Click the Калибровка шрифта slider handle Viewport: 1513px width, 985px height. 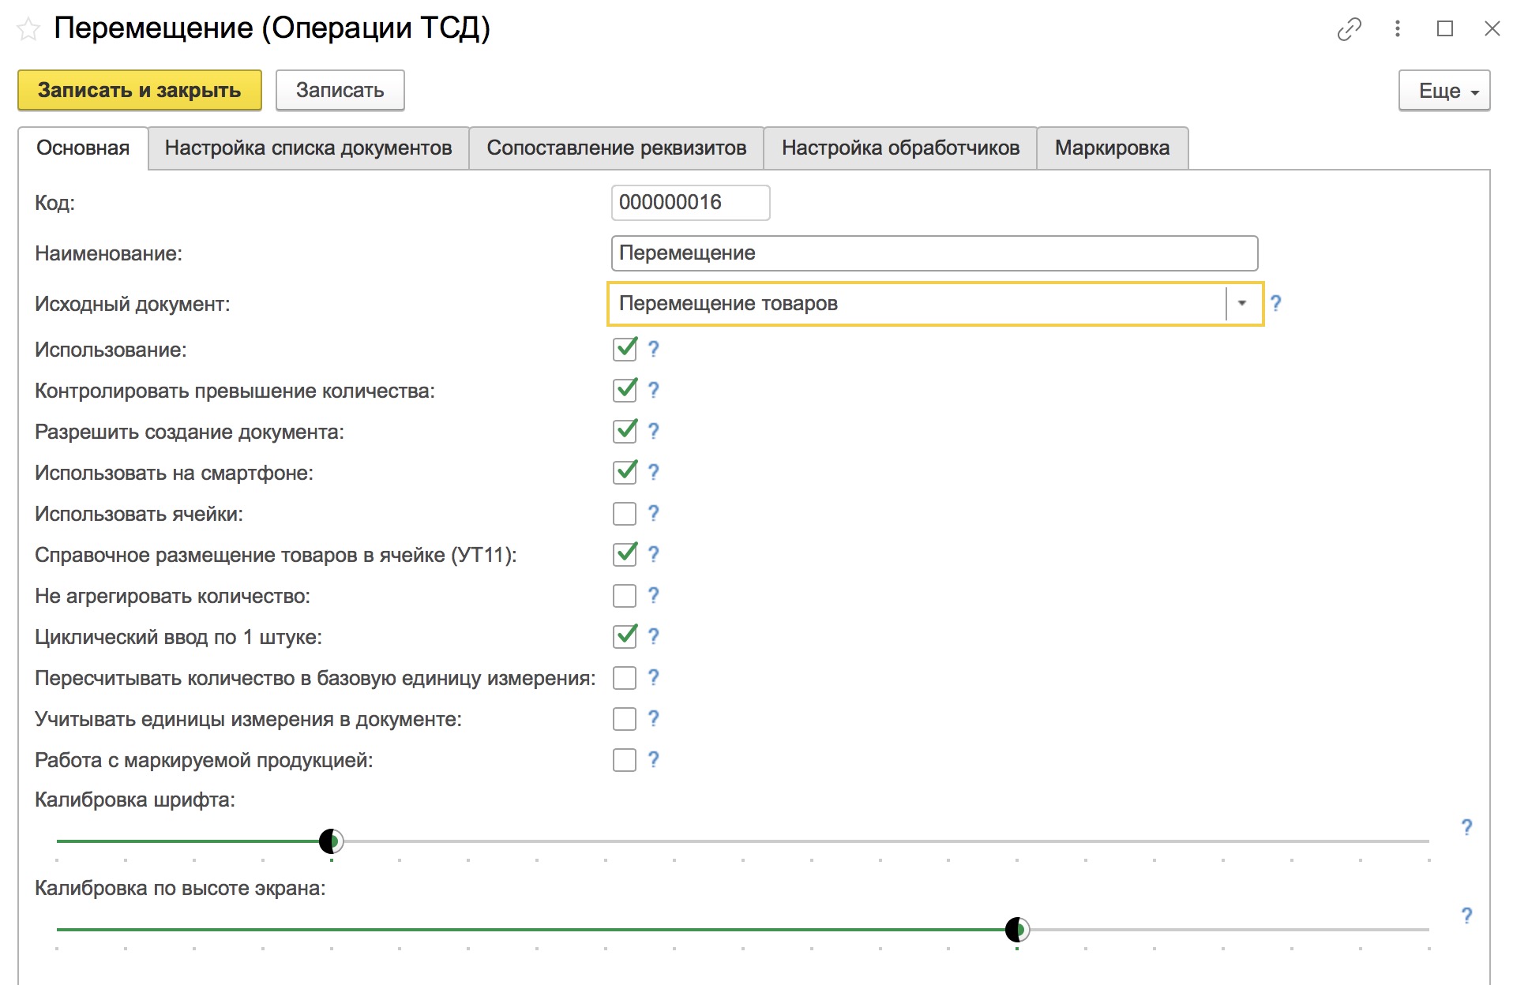coord(331,841)
